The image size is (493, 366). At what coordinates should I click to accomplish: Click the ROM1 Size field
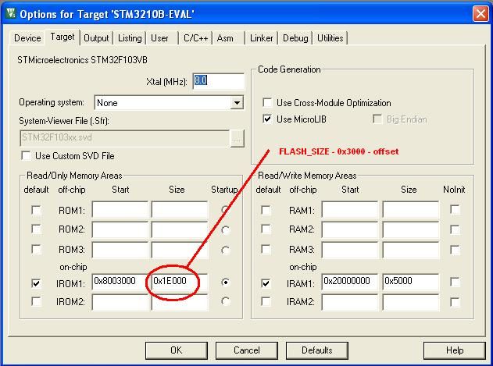pos(179,210)
